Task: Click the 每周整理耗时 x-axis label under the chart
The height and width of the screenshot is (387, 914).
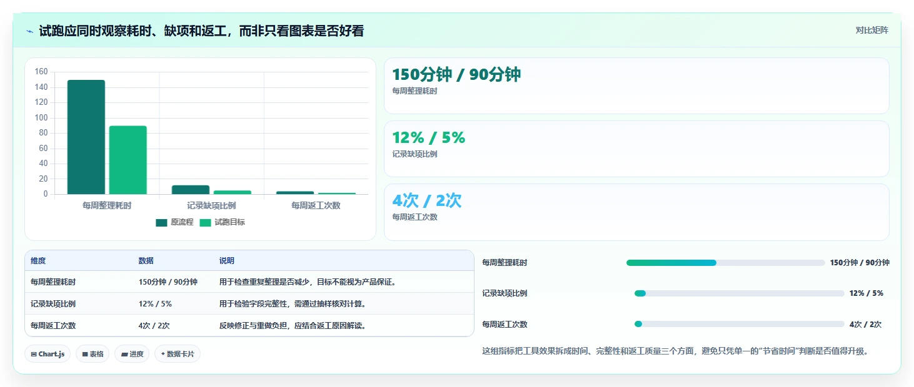Action: tap(107, 205)
